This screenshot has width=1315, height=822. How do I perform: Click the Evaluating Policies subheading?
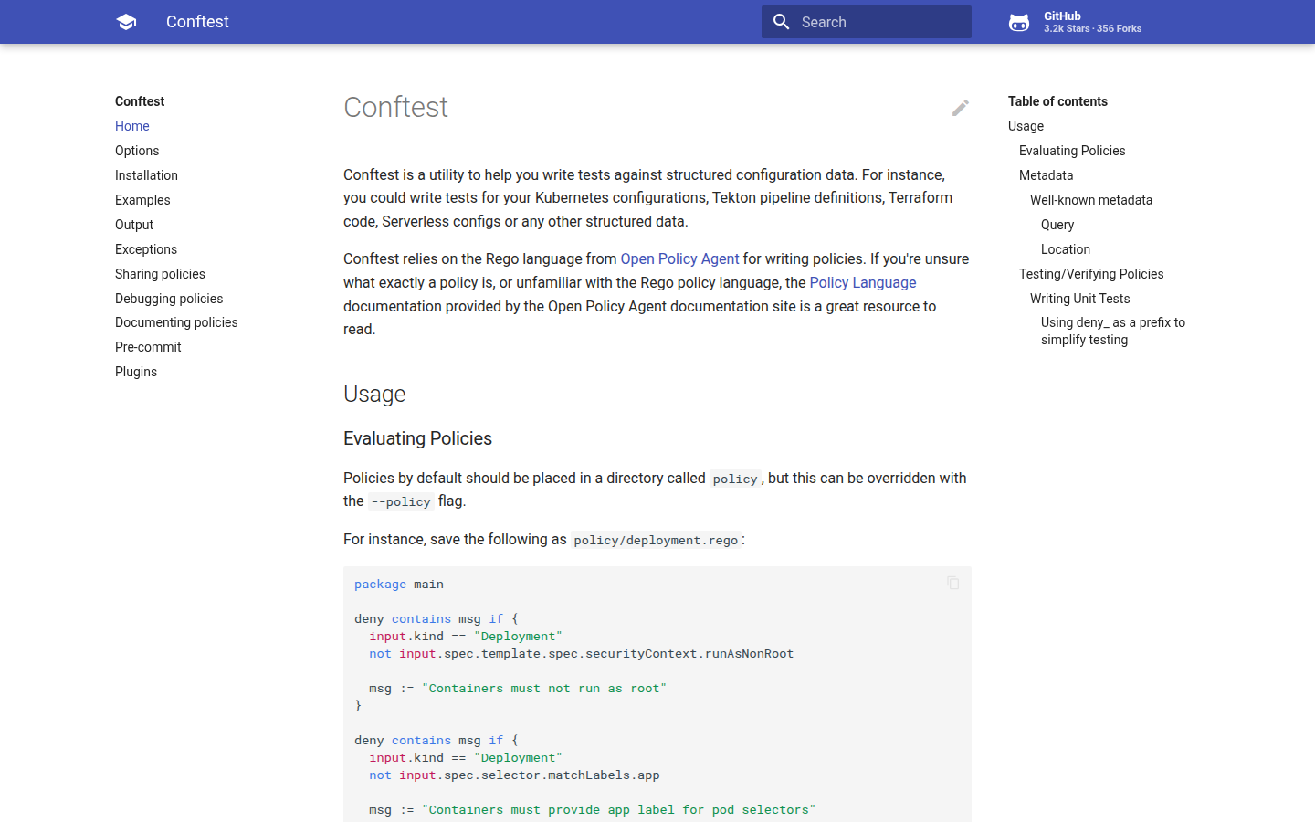(x=417, y=438)
